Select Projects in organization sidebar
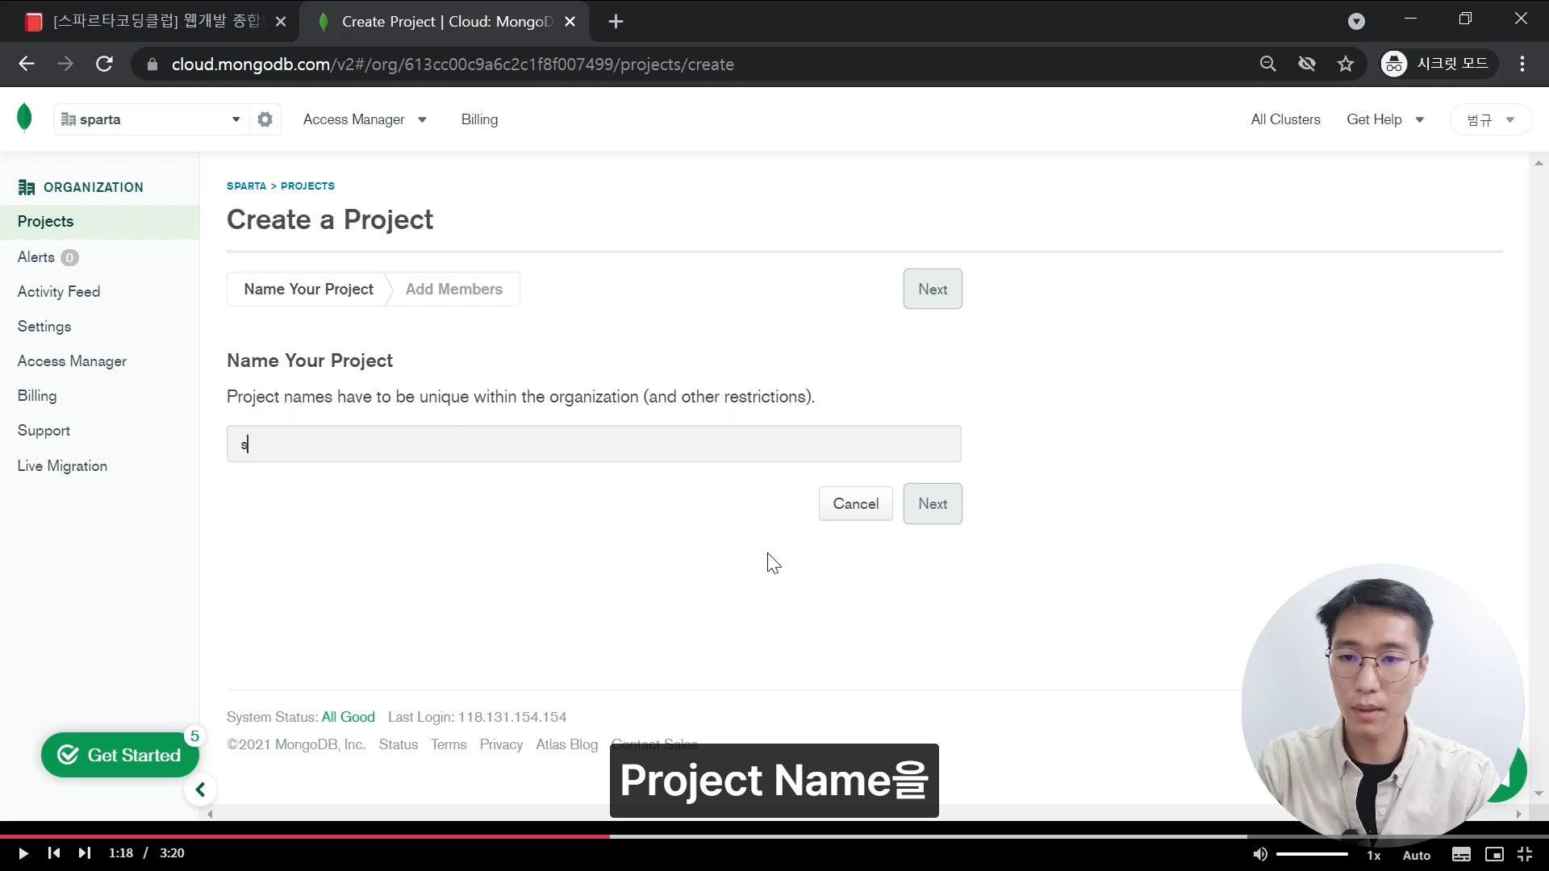Viewport: 1549px width, 871px height. tap(100, 222)
